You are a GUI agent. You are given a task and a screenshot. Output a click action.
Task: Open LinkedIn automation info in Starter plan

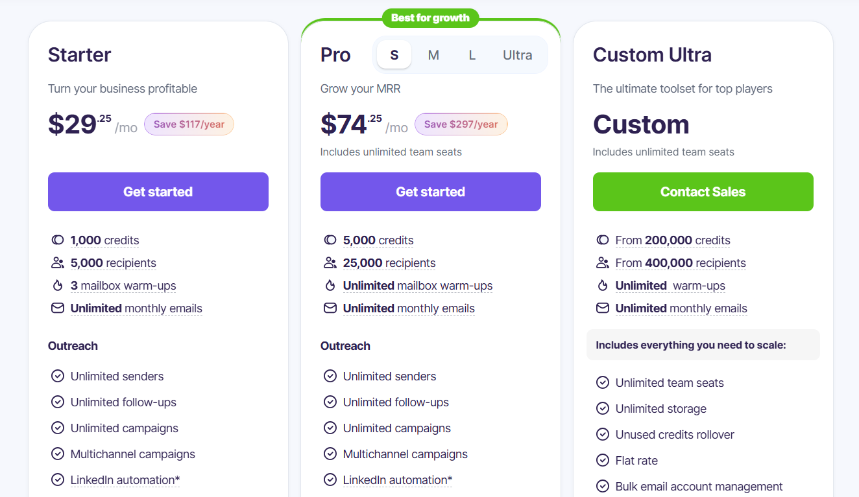125,480
